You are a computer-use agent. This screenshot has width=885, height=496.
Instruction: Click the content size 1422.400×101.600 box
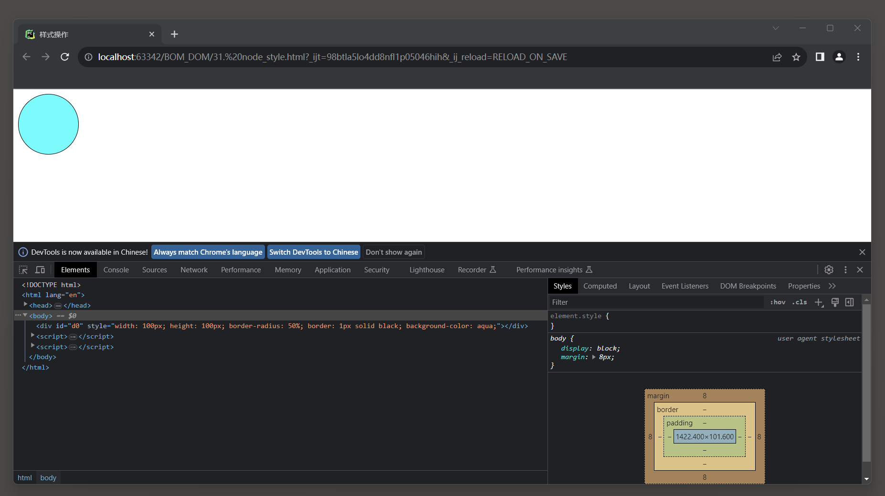click(705, 437)
